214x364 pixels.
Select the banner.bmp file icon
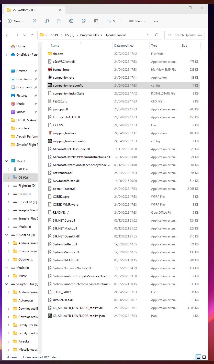pyautogui.click(x=50, y=69)
